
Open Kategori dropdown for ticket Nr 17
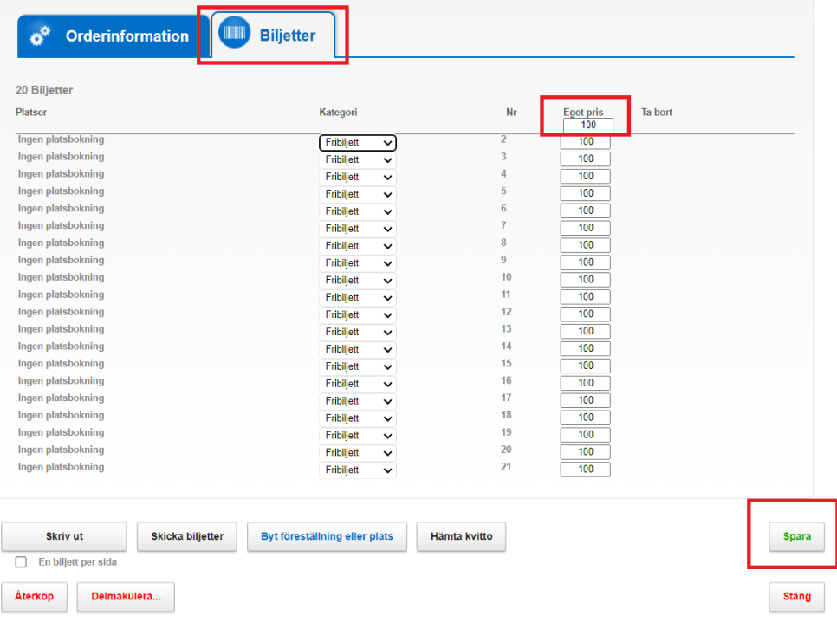point(358,400)
